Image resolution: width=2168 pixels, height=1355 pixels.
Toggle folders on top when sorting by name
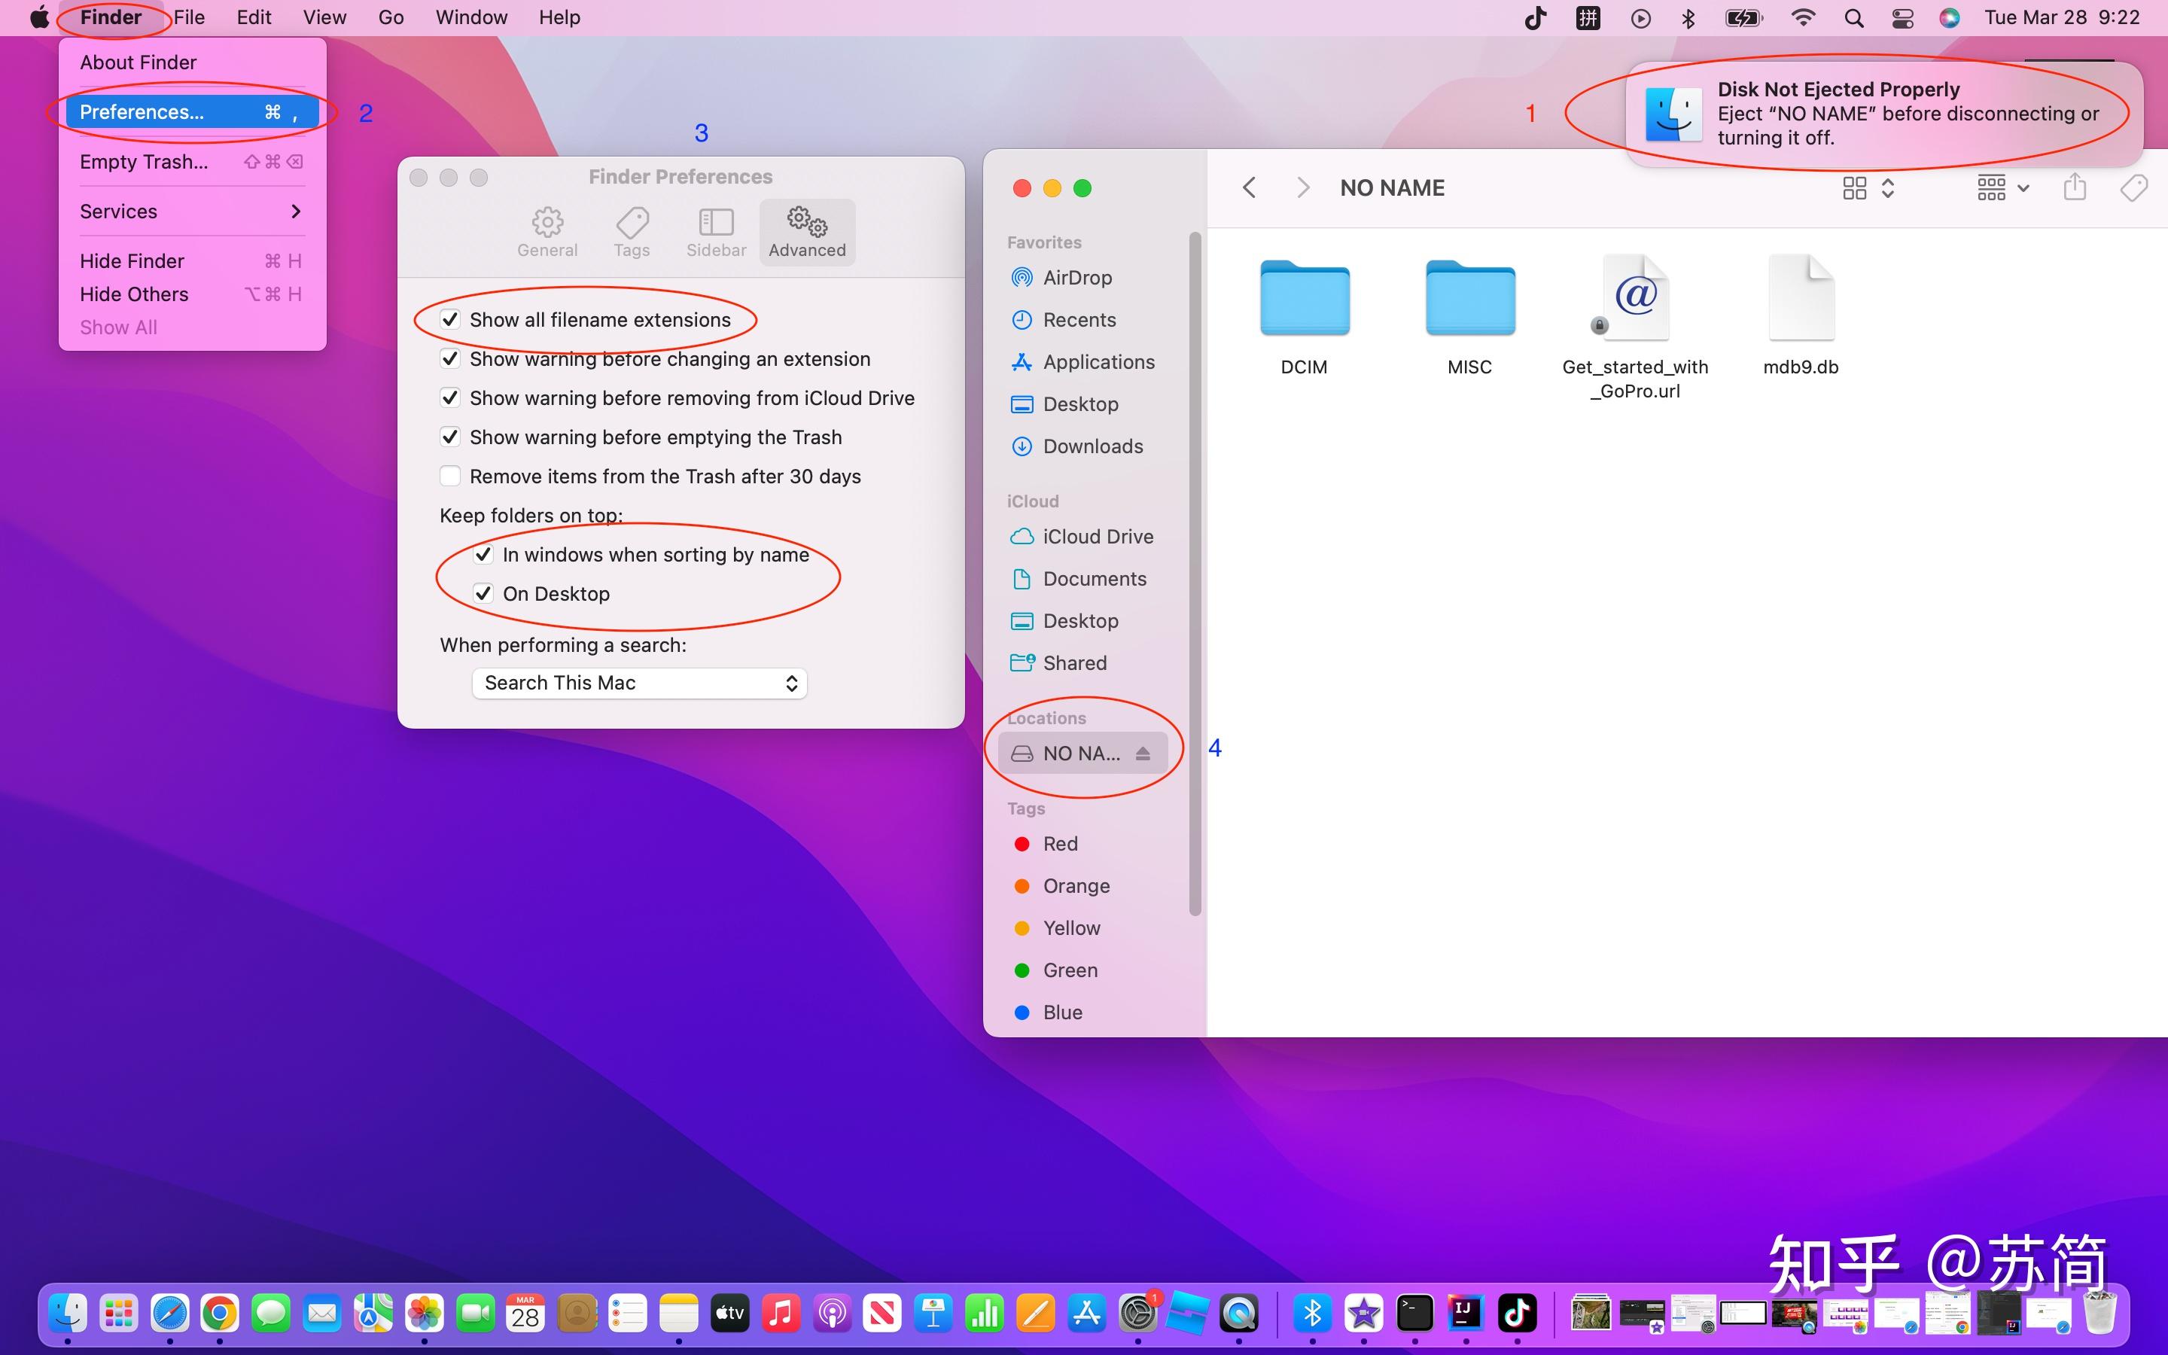pos(484,555)
